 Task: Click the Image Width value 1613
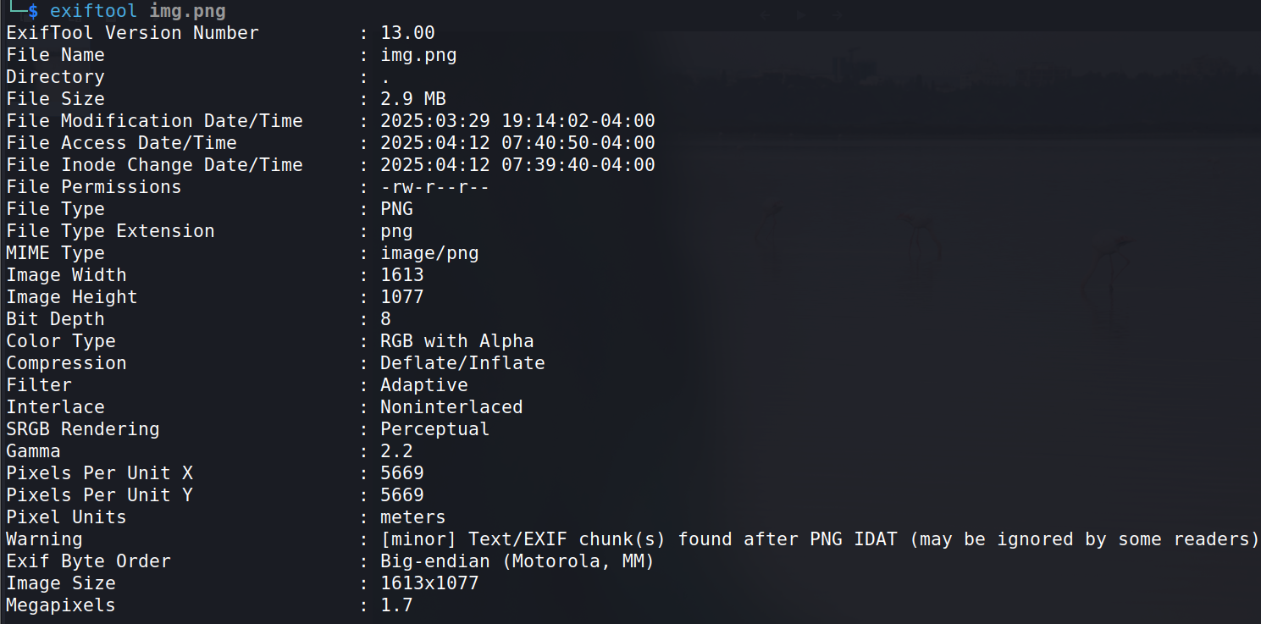[402, 275]
